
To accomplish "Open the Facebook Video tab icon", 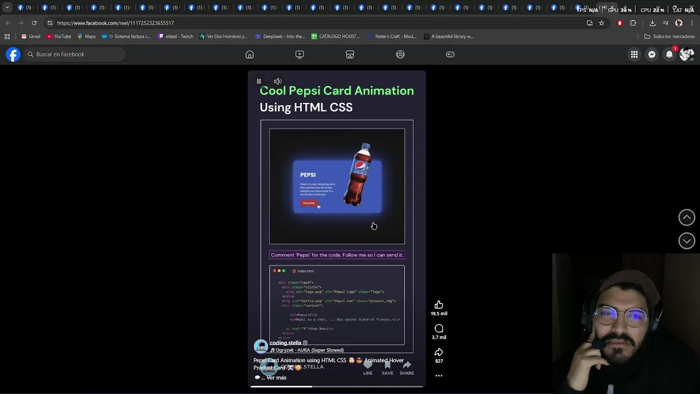I will (x=300, y=54).
